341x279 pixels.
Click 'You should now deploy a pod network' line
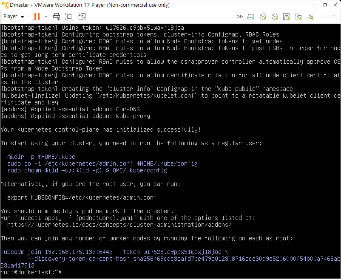(x=87, y=211)
